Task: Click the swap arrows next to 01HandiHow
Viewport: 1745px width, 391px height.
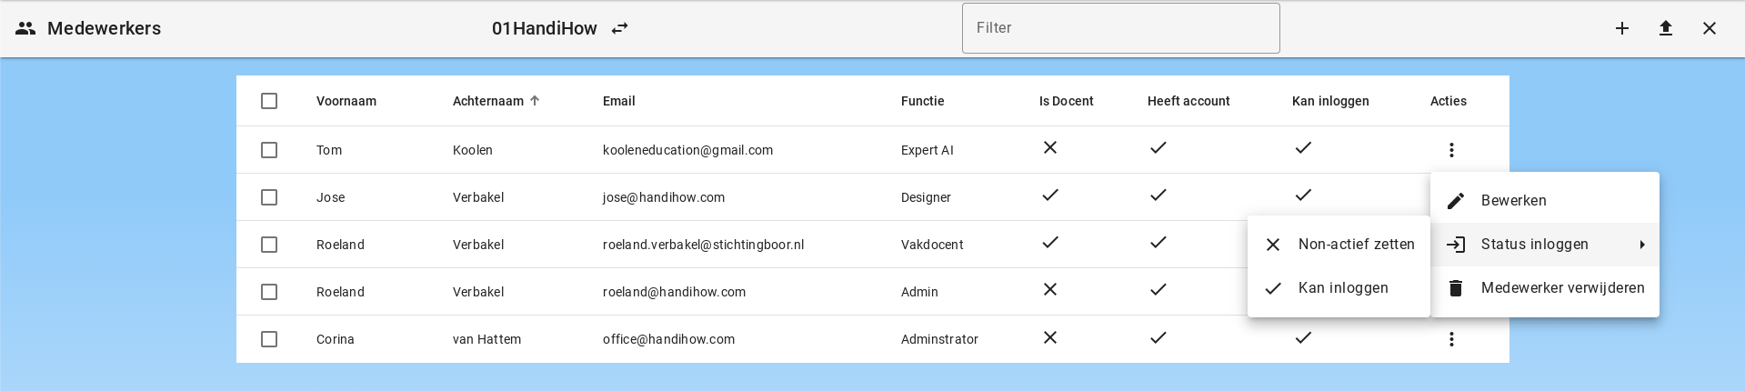Action: (620, 28)
